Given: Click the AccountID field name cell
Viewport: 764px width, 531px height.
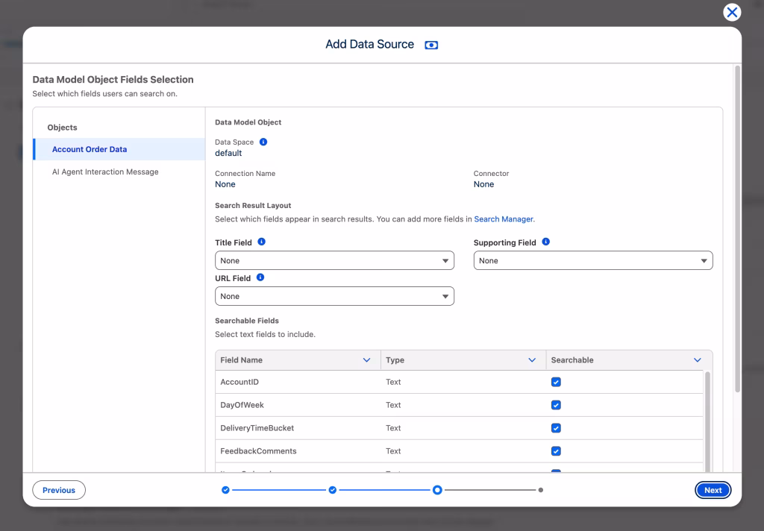Looking at the screenshot, I should pyautogui.click(x=298, y=382).
